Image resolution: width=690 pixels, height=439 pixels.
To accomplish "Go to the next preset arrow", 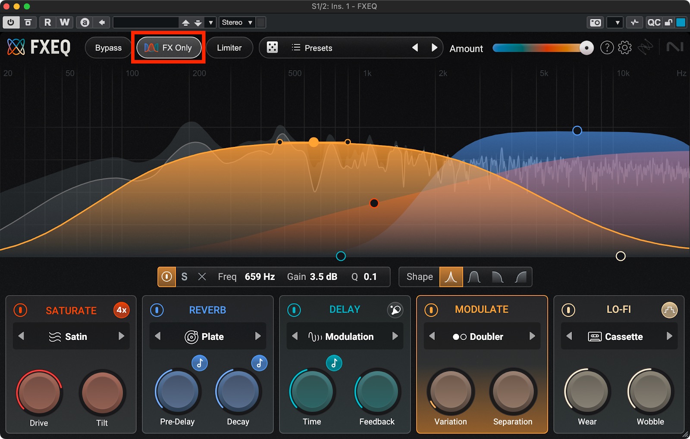I will [x=434, y=47].
